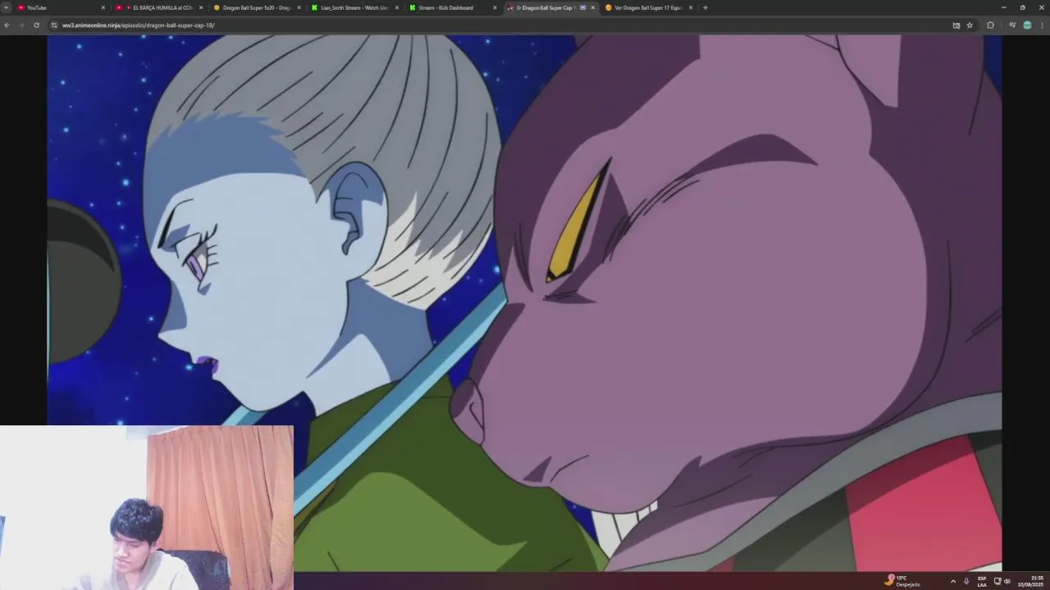Viewport: 1050px width, 590px height.
Task: Open the media controls icon in toolbar
Action: click(x=1012, y=25)
